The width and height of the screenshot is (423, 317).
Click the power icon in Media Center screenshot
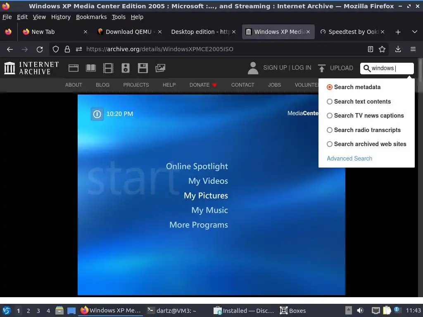97,114
